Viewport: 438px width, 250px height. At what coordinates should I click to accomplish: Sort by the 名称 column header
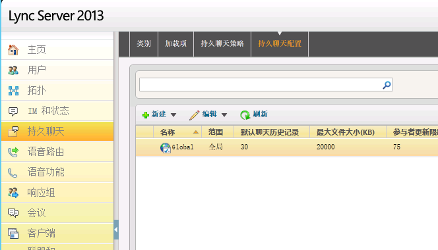pyautogui.click(x=177, y=132)
